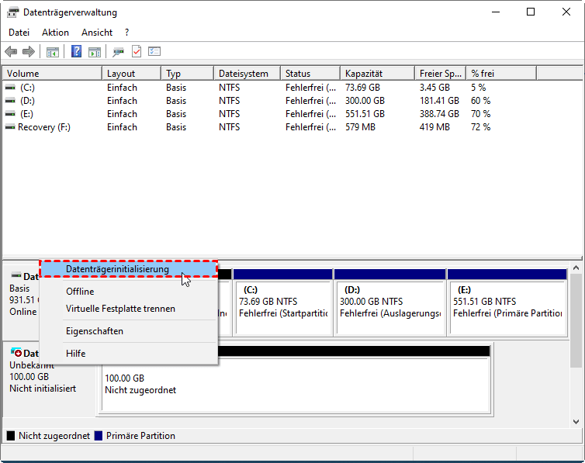
Task: Select the (C:) volume row name
Action: coord(27,88)
